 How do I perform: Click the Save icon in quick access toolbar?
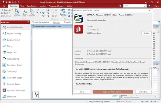[x=4, y=2]
